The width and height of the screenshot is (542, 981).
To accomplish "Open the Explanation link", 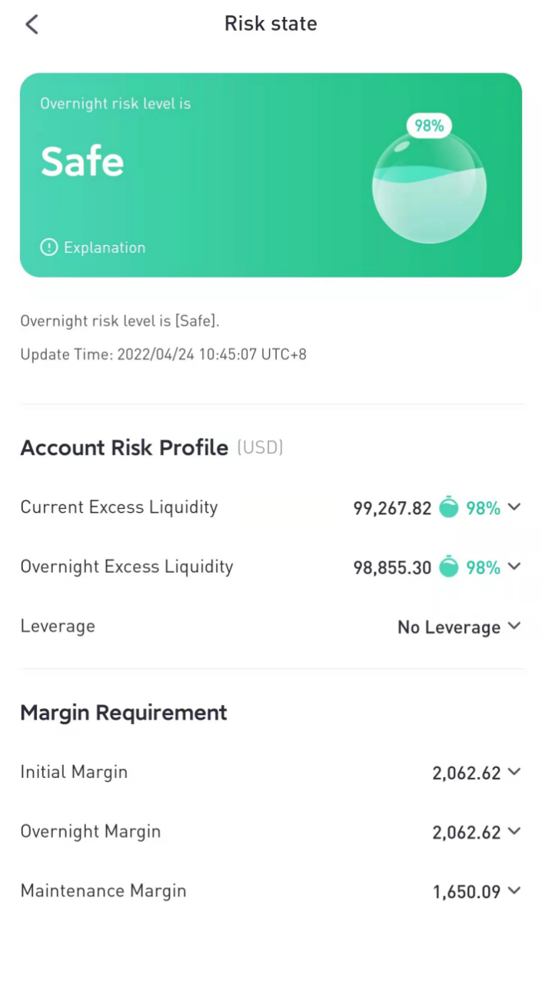I will (104, 248).
